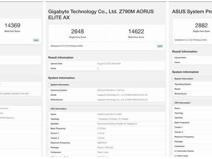Click the 'Microsoft Windows 11 (64-bit)' value

[x=111, y=90]
